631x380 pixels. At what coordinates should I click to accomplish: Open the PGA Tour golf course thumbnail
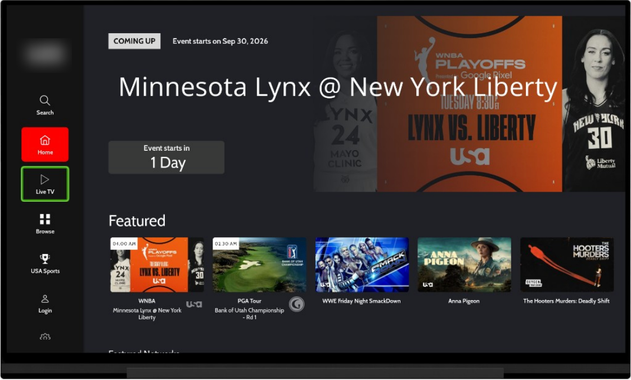[260, 265]
